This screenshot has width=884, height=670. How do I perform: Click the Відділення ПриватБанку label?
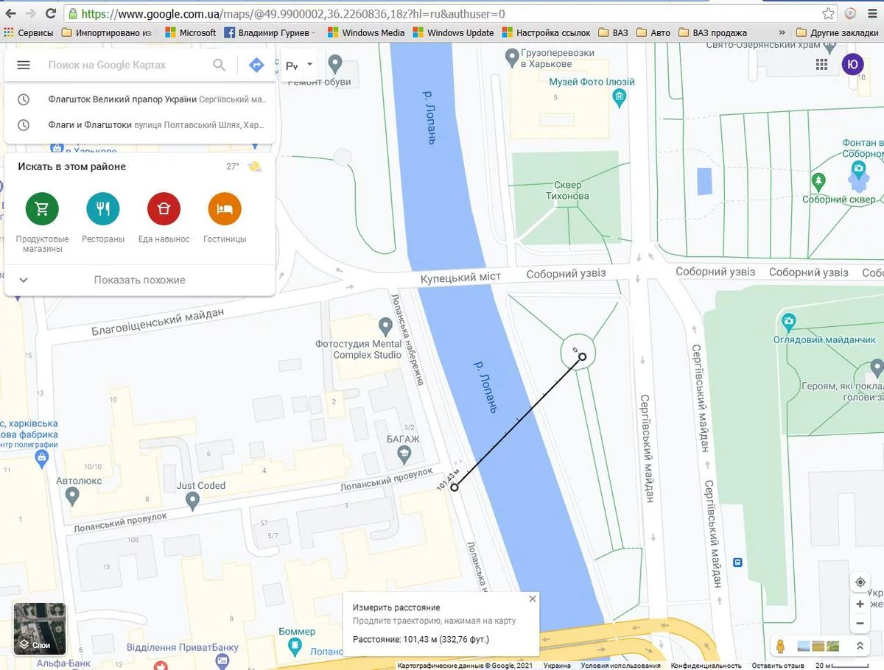click(183, 648)
